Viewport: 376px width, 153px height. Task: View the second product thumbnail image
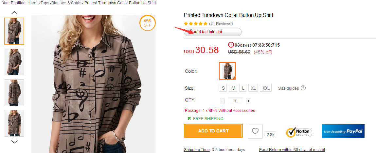[x=14, y=62]
